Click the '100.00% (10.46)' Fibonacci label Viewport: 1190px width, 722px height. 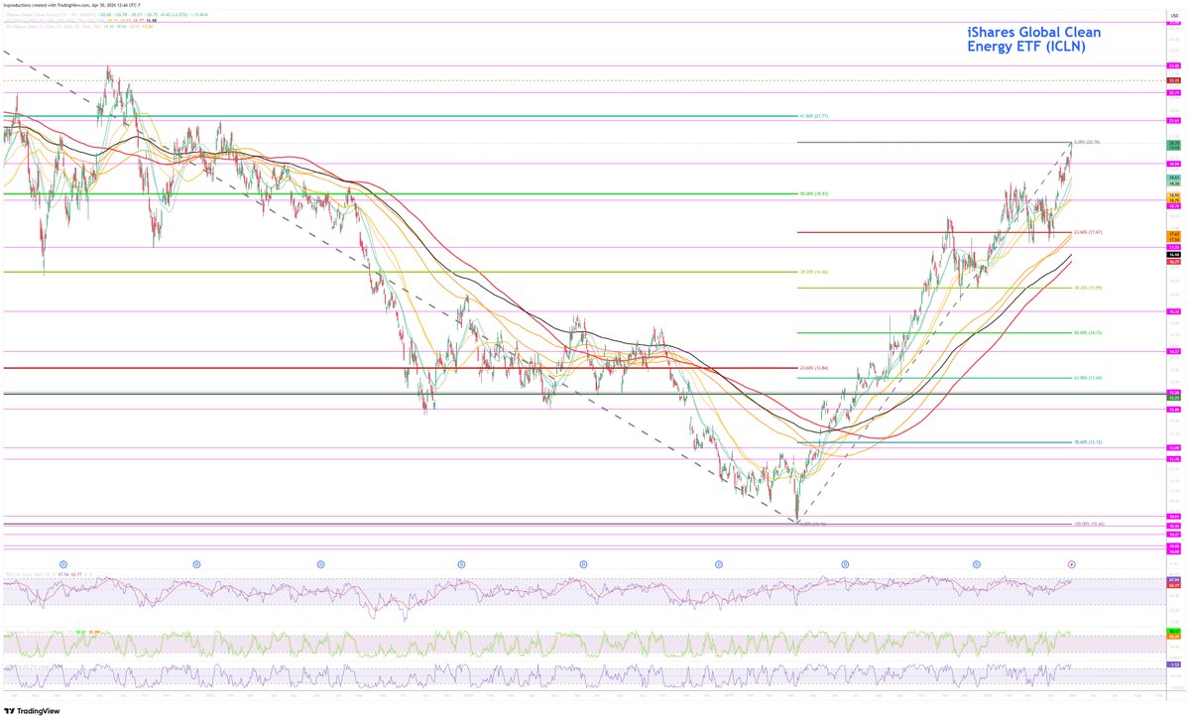(x=1091, y=524)
